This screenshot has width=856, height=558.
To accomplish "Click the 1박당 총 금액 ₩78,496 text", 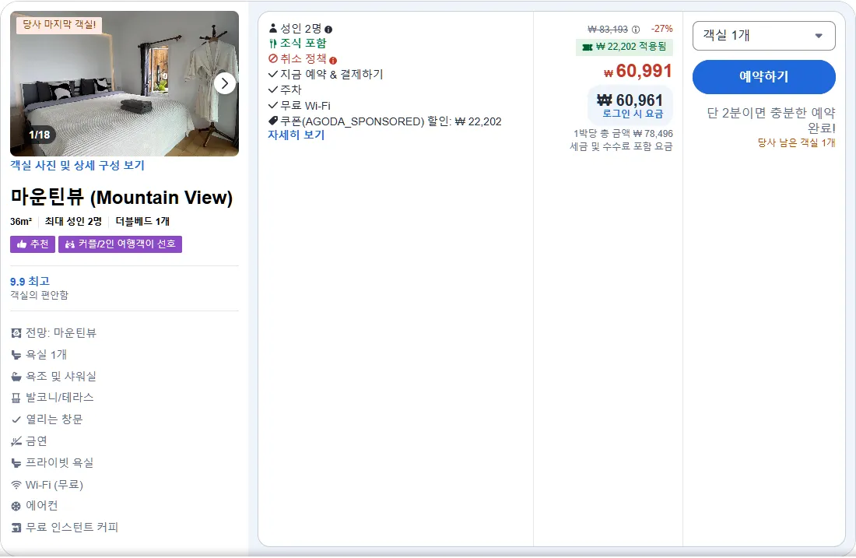I will [x=623, y=134].
